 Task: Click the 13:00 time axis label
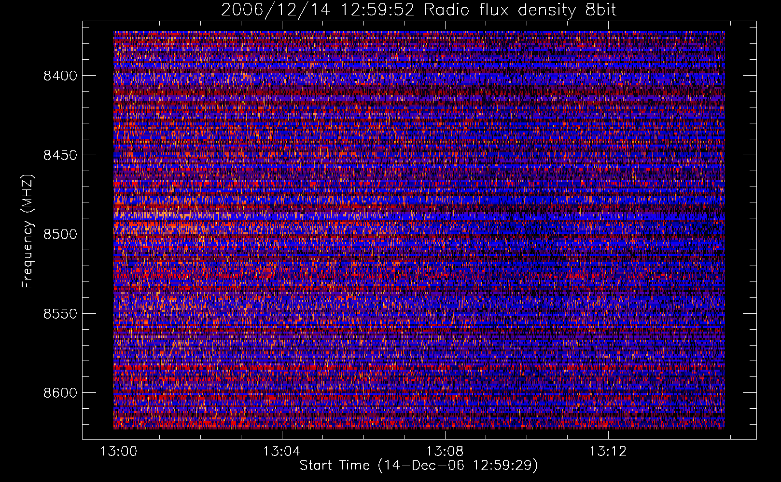pyautogui.click(x=118, y=452)
